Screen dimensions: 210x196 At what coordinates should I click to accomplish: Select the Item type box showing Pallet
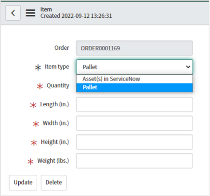(x=134, y=67)
